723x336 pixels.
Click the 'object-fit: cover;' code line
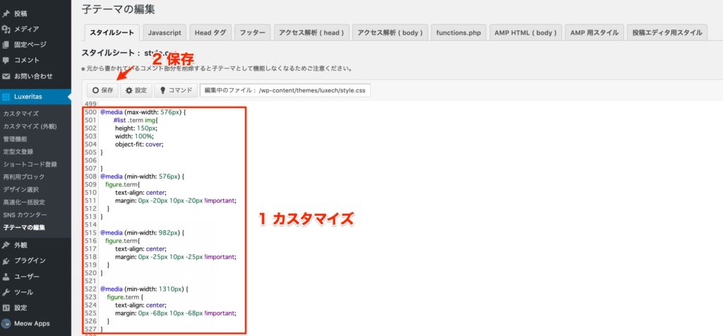pos(139,144)
